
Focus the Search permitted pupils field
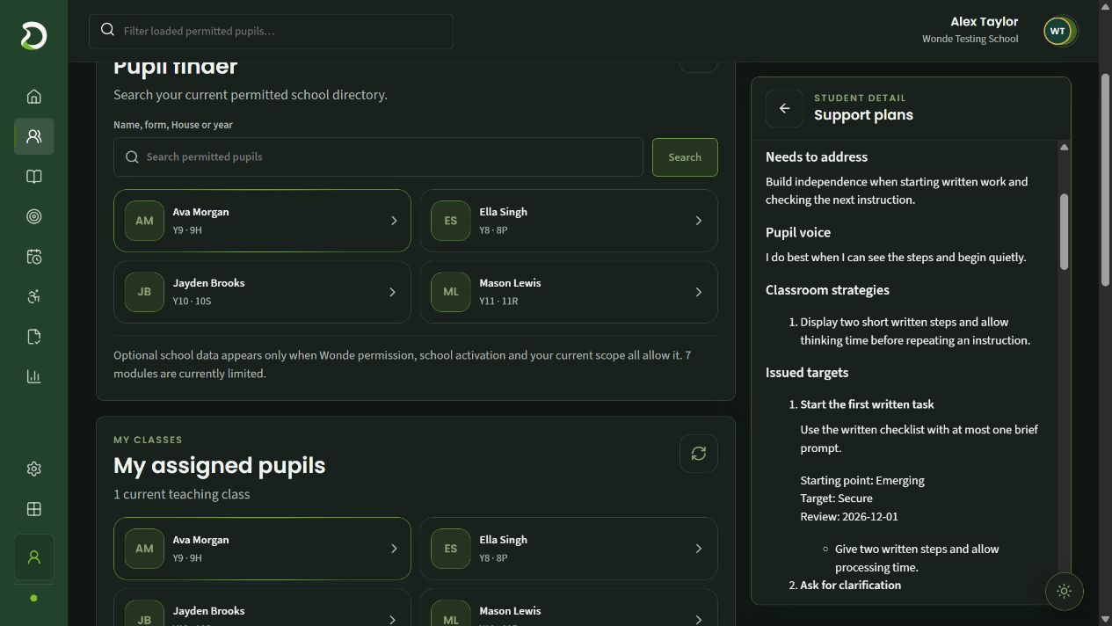(x=378, y=157)
